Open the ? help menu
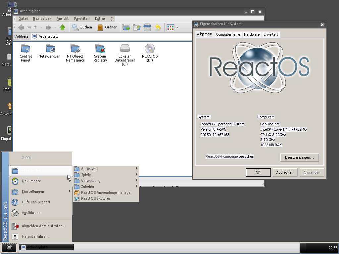339x254 pixels. 112,19
